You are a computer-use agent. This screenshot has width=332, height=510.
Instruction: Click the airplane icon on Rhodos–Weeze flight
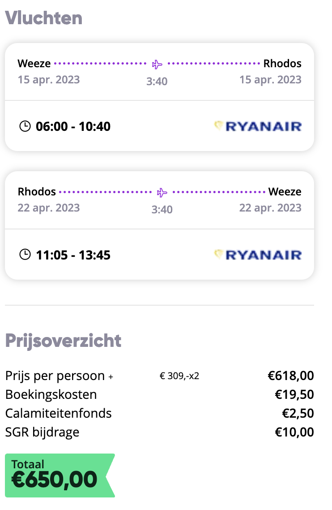tap(162, 193)
